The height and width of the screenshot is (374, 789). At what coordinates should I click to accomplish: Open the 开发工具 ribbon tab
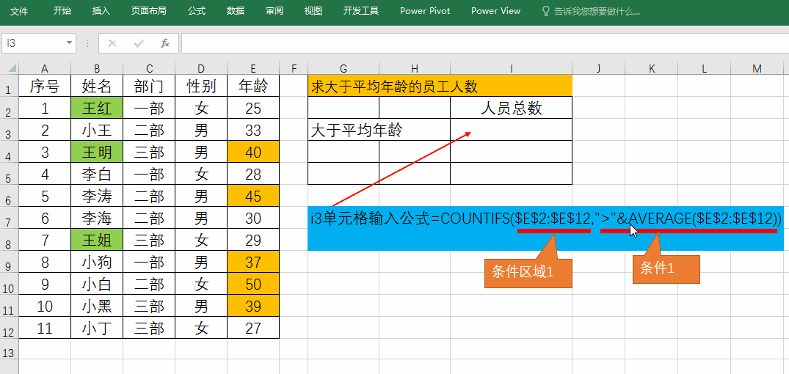(361, 10)
